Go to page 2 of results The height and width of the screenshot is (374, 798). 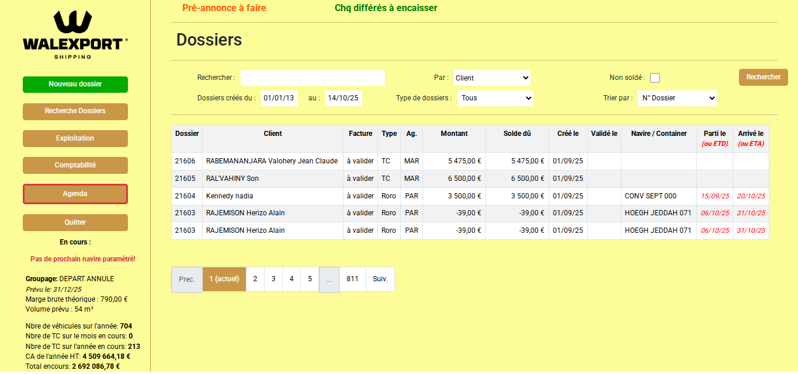tap(255, 279)
